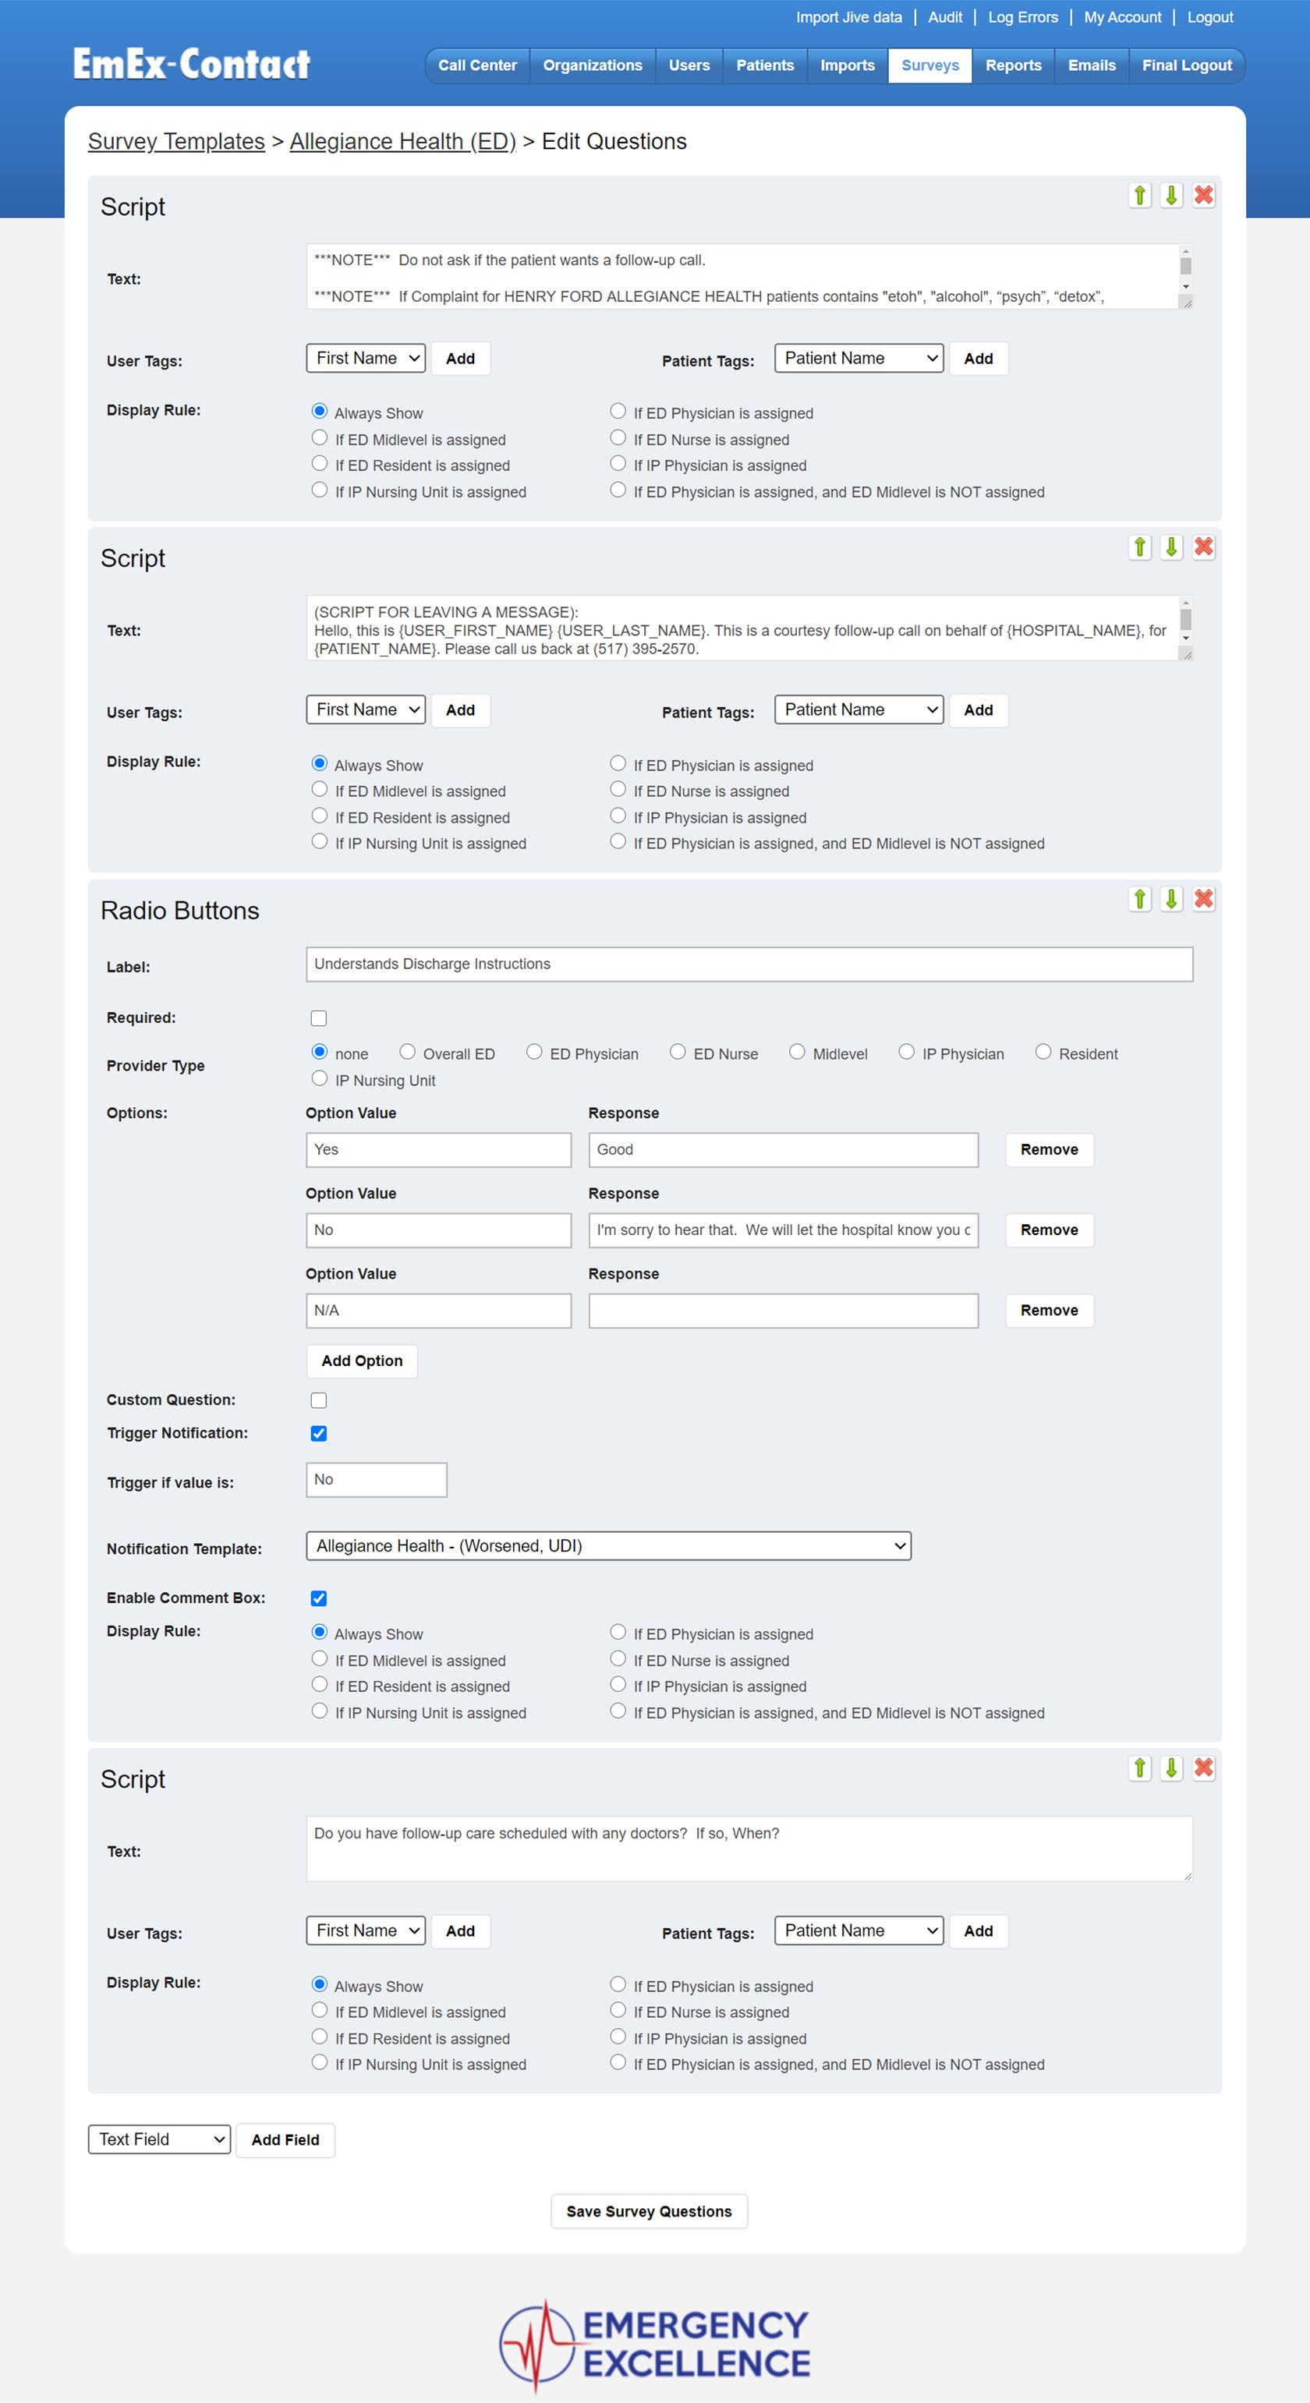The width and height of the screenshot is (1310, 2403).
Task: Delete the second Script block
Action: tap(1204, 547)
